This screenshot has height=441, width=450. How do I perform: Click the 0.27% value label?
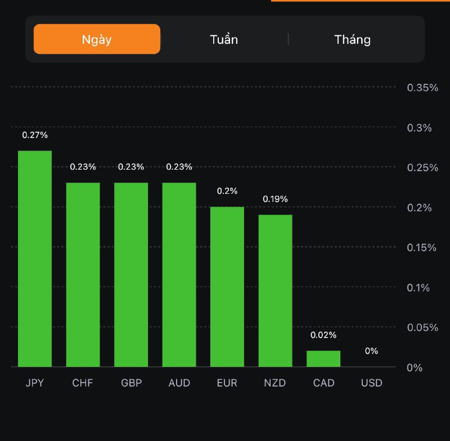tap(35, 135)
